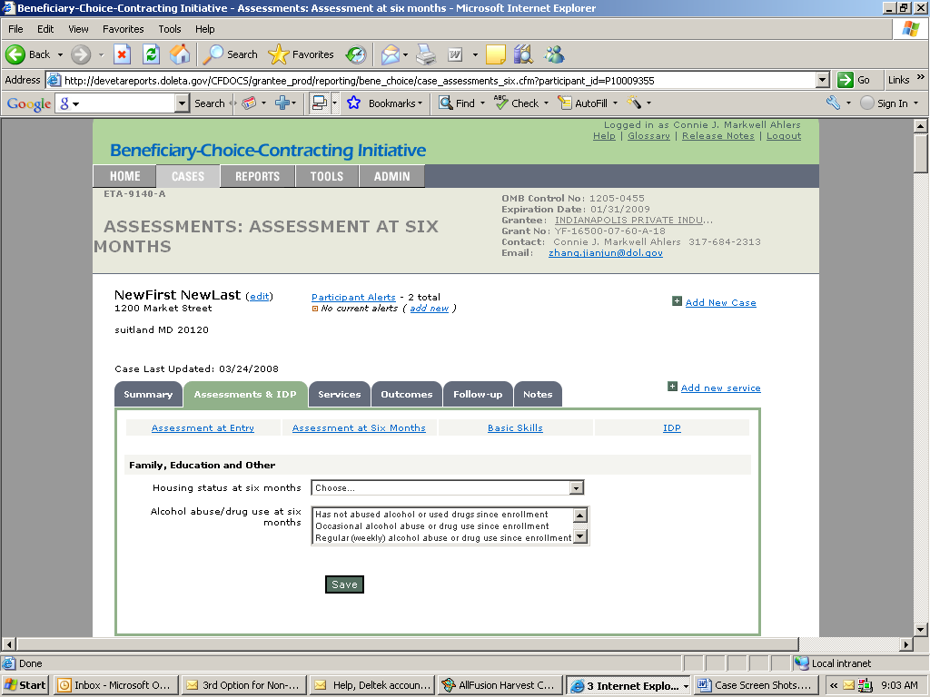Image resolution: width=930 pixels, height=697 pixels.
Task: Go back with the Back arrow button
Action: click(28, 54)
